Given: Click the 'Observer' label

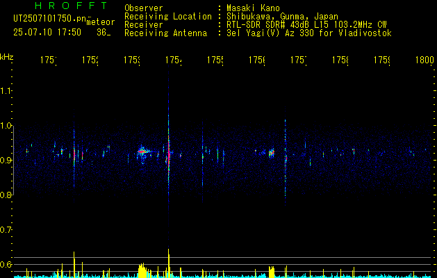Looking at the screenshot, I should coord(144,8).
